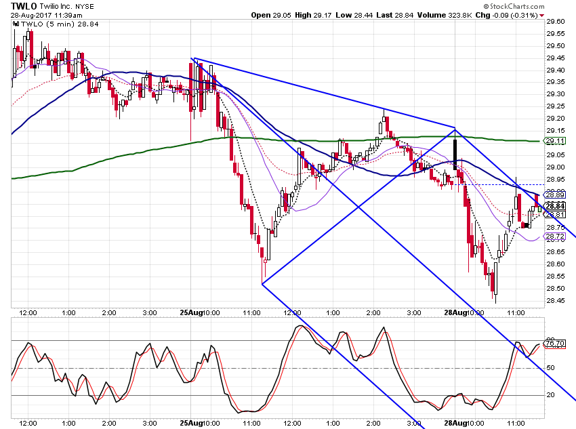The image size is (576, 429).
Task: Click the 29.60 price axis label
Action: tap(556, 21)
